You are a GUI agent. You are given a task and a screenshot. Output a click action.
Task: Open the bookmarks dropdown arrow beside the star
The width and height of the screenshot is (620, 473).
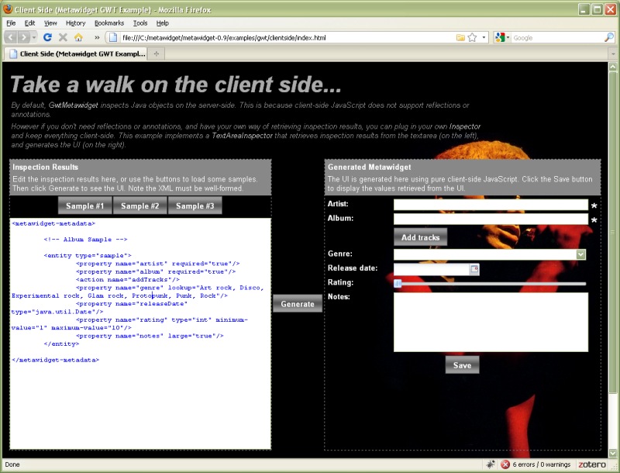[483, 36]
